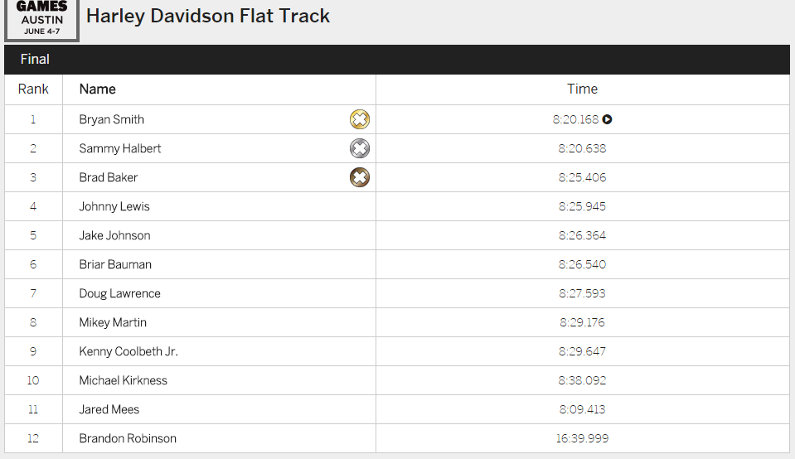Click the Name column header
The height and width of the screenshot is (459, 795).
[97, 89]
